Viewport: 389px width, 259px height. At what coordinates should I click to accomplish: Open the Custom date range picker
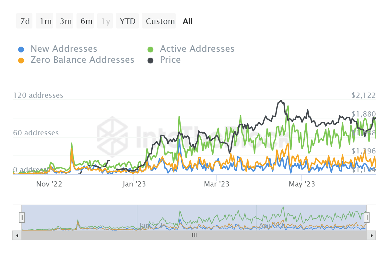pyautogui.click(x=160, y=21)
